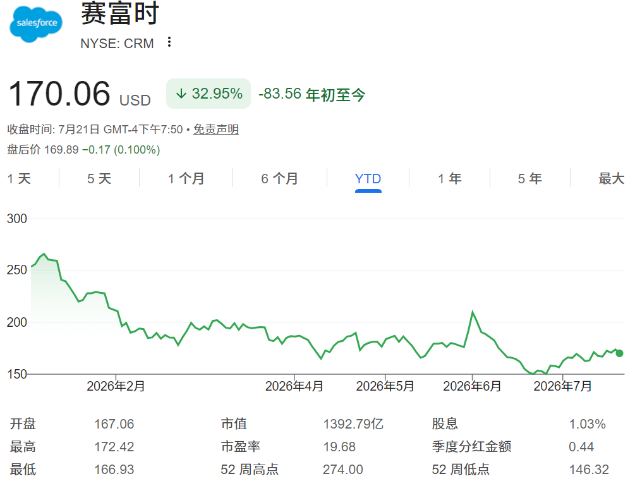Open the three-dot more options menu
Screen dimensions: 635x481
(169, 42)
